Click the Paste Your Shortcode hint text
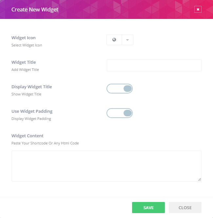Viewport: 213px width, 218px height. (45, 143)
